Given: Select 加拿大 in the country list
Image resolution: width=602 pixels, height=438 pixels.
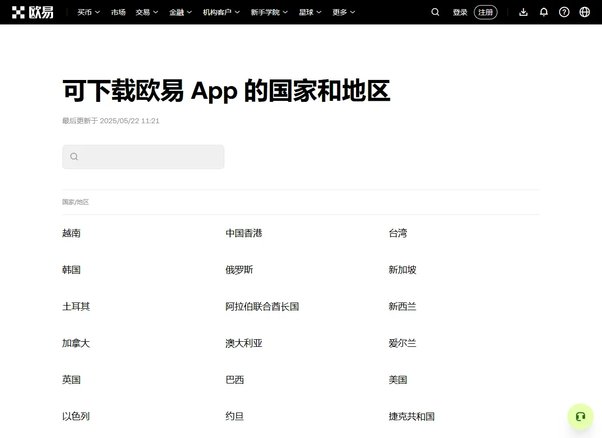Looking at the screenshot, I should (x=76, y=343).
